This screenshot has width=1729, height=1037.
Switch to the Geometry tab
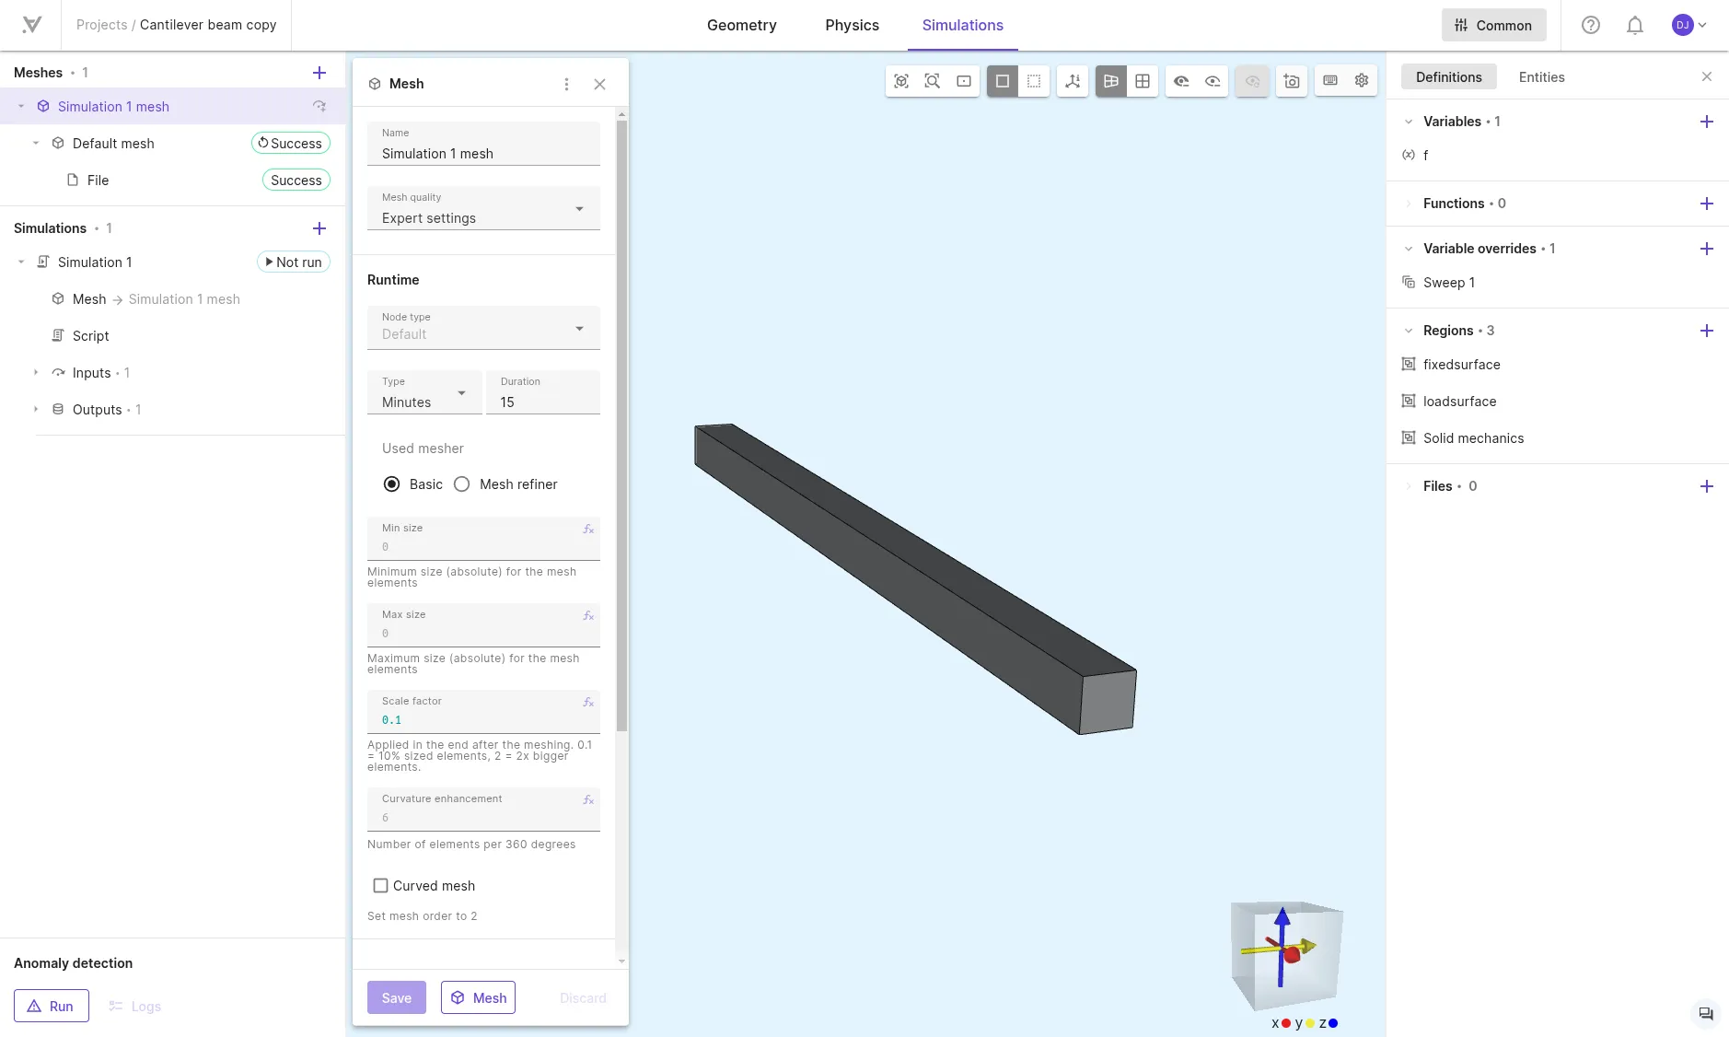(x=741, y=25)
